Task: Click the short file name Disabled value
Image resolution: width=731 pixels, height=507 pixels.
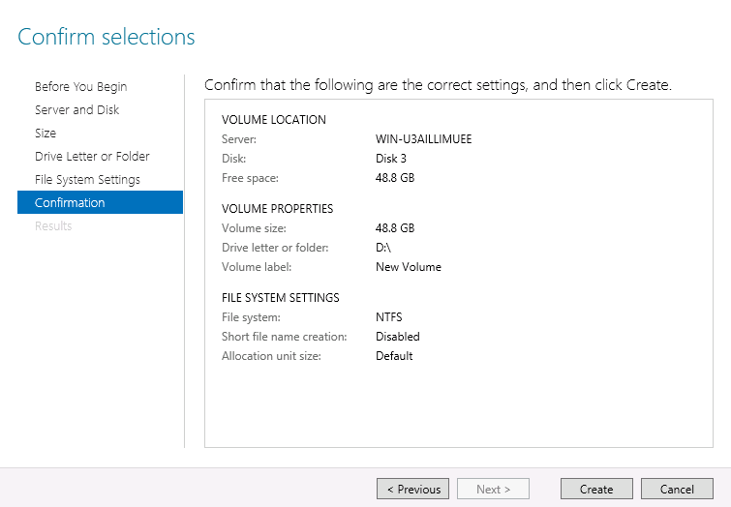Action: point(397,337)
